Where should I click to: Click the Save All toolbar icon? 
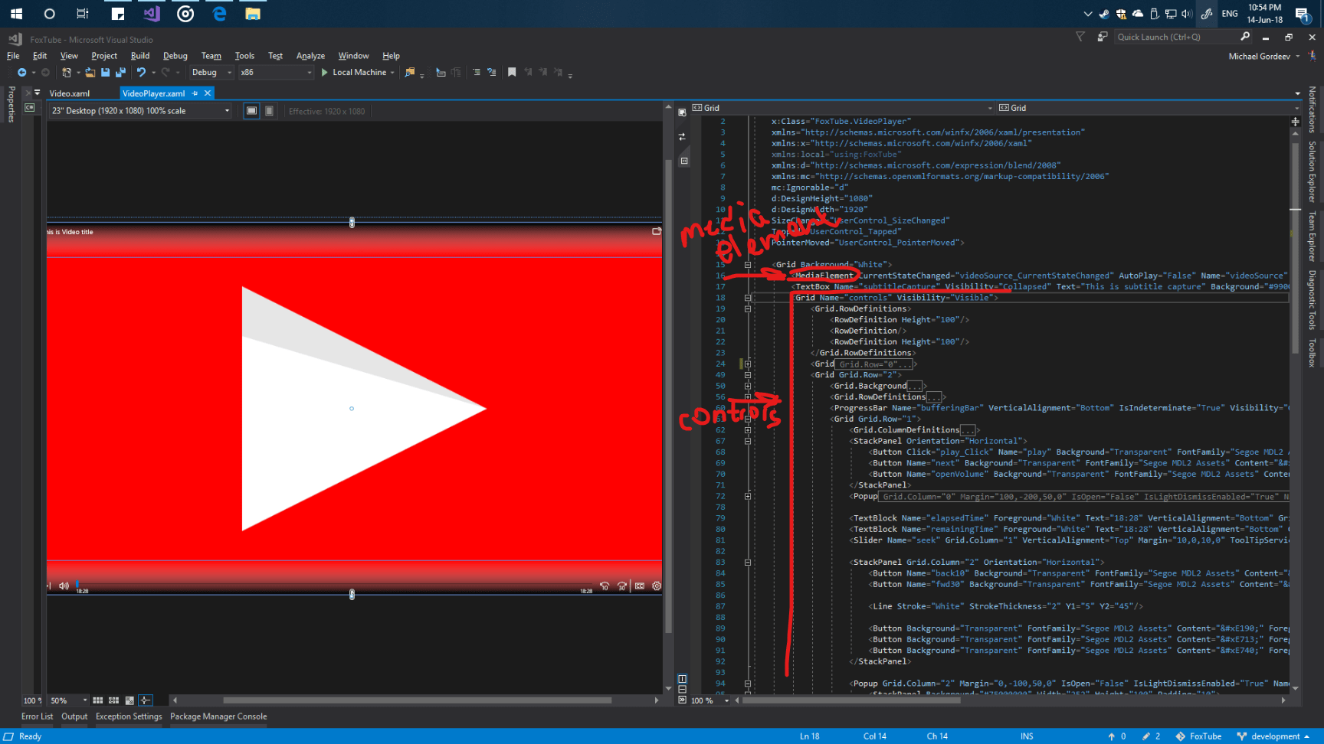[x=120, y=73]
